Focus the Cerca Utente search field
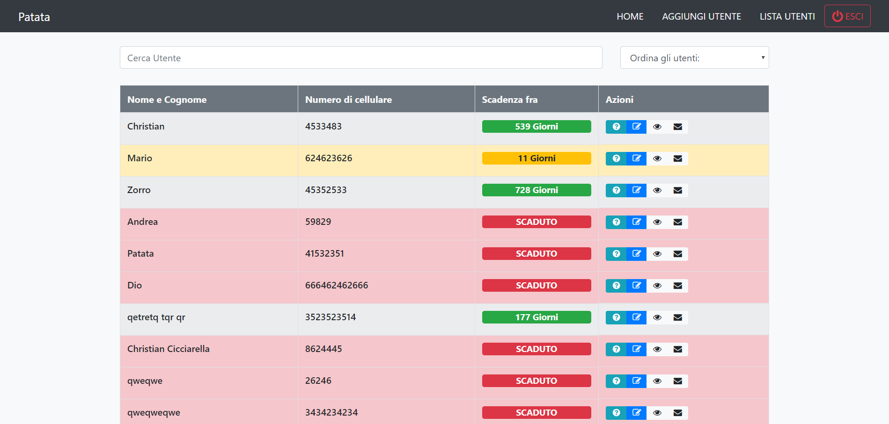This screenshot has width=889, height=424. tap(361, 57)
